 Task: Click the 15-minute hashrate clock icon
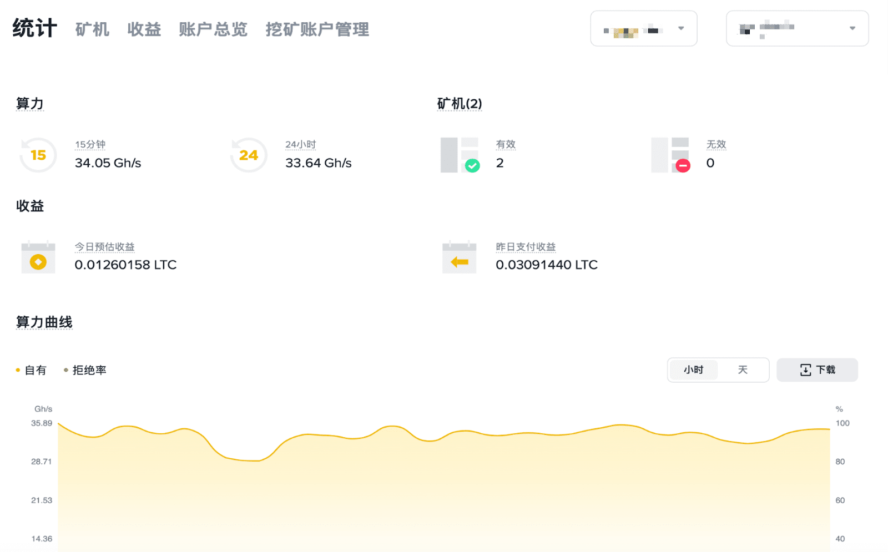[37, 155]
